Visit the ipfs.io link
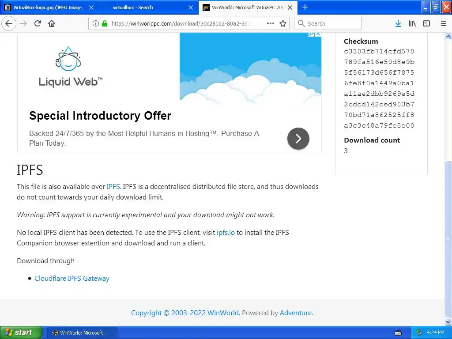This screenshot has height=339, width=452. 226,232
